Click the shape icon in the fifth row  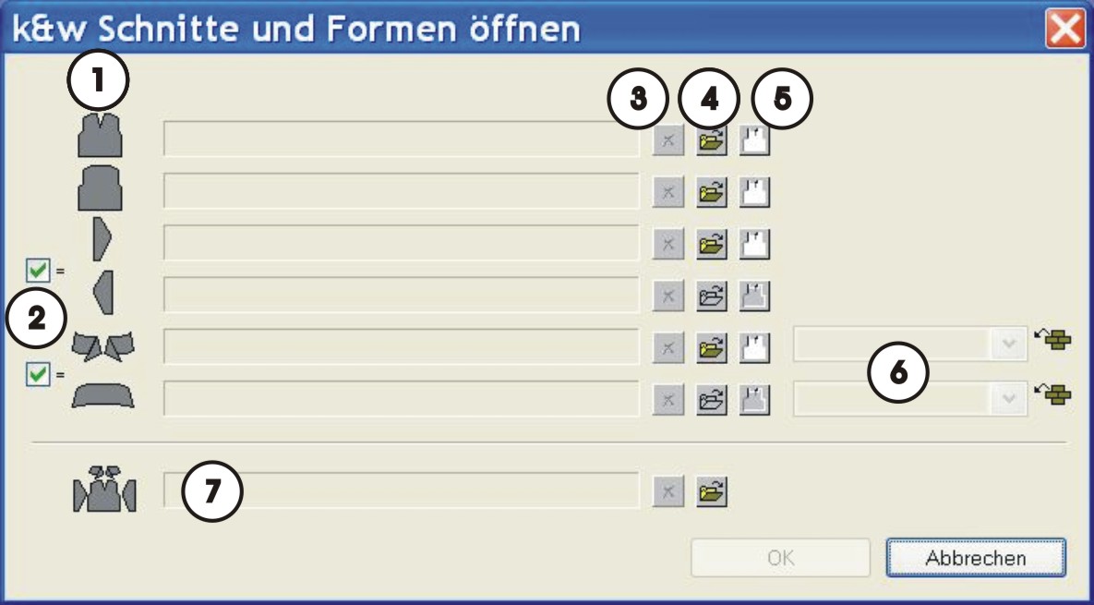click(x=754, y=347)
